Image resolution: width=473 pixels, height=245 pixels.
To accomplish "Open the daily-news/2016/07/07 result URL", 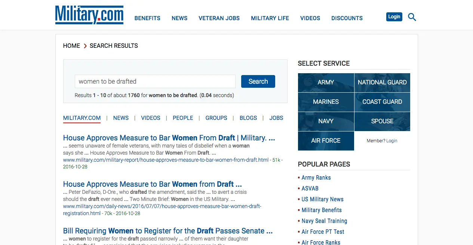I will point(162,210).
